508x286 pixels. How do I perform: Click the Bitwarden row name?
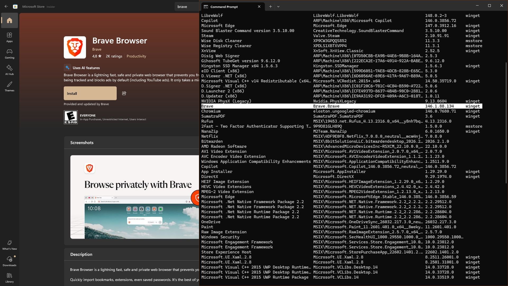[x=212, y=141]
